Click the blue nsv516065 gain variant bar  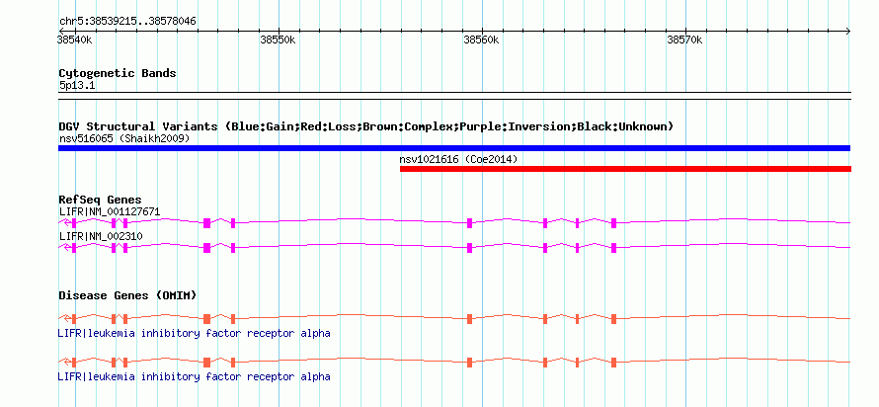point(454,148)
